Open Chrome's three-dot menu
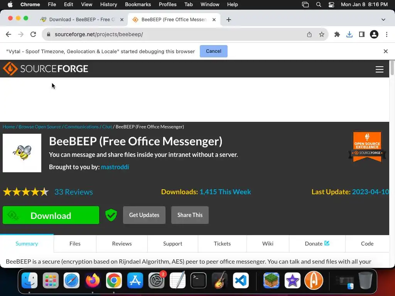The image size is (395, 296). (x=387, y=34)
